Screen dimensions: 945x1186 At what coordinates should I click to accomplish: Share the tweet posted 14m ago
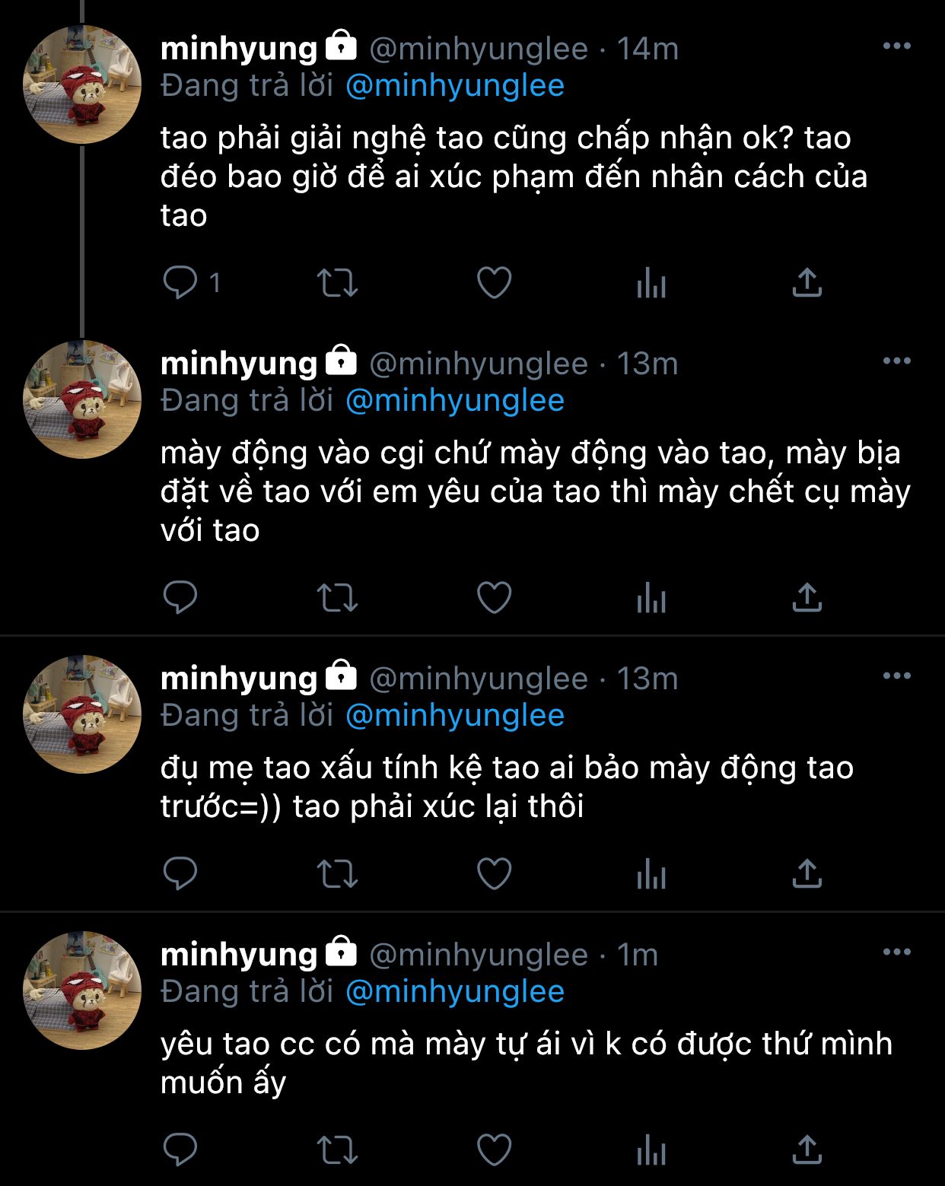pos(807,282)
